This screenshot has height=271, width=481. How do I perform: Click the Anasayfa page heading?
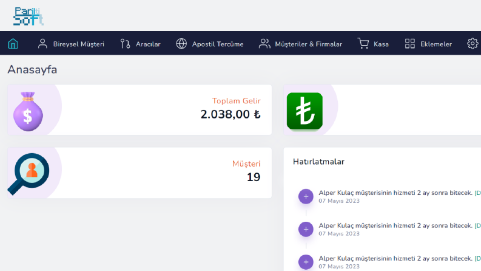[x=32, y=70]
